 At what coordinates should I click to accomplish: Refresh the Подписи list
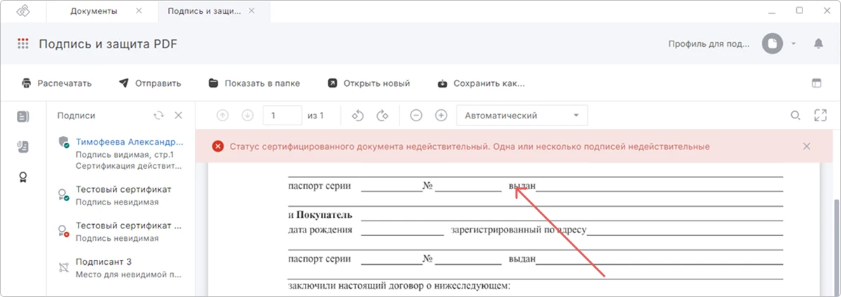[x=158, y=116]
